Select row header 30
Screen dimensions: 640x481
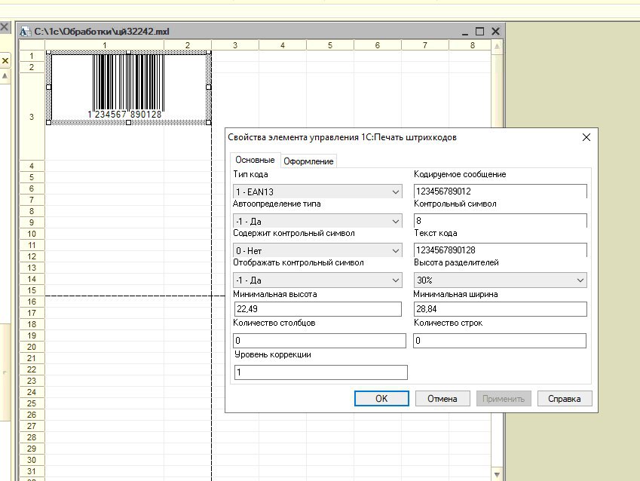pos(32,460)
